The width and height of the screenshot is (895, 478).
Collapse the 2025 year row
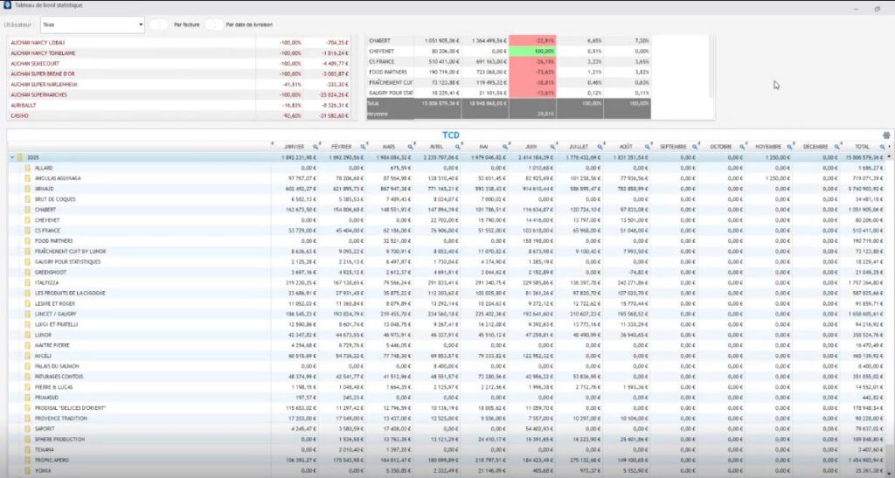[x=12, y=157]
